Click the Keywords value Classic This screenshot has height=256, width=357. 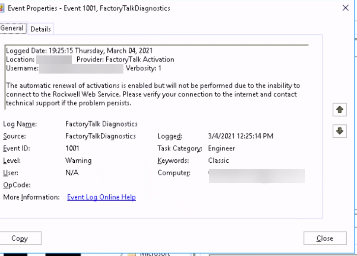pyautogui.click(x=218, y=160)
